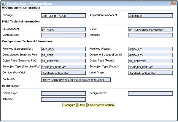The height and width of the screenshot is (122, 178).
Task: Click the 'Field: Technical Information' heading
Action: [21, 22]
